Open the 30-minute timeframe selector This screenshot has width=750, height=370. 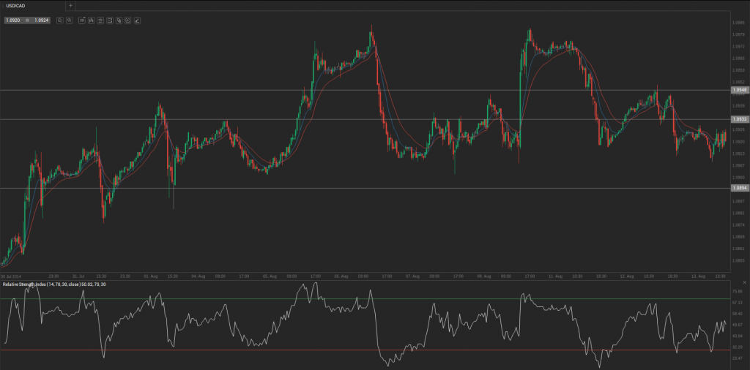point(82,20)
